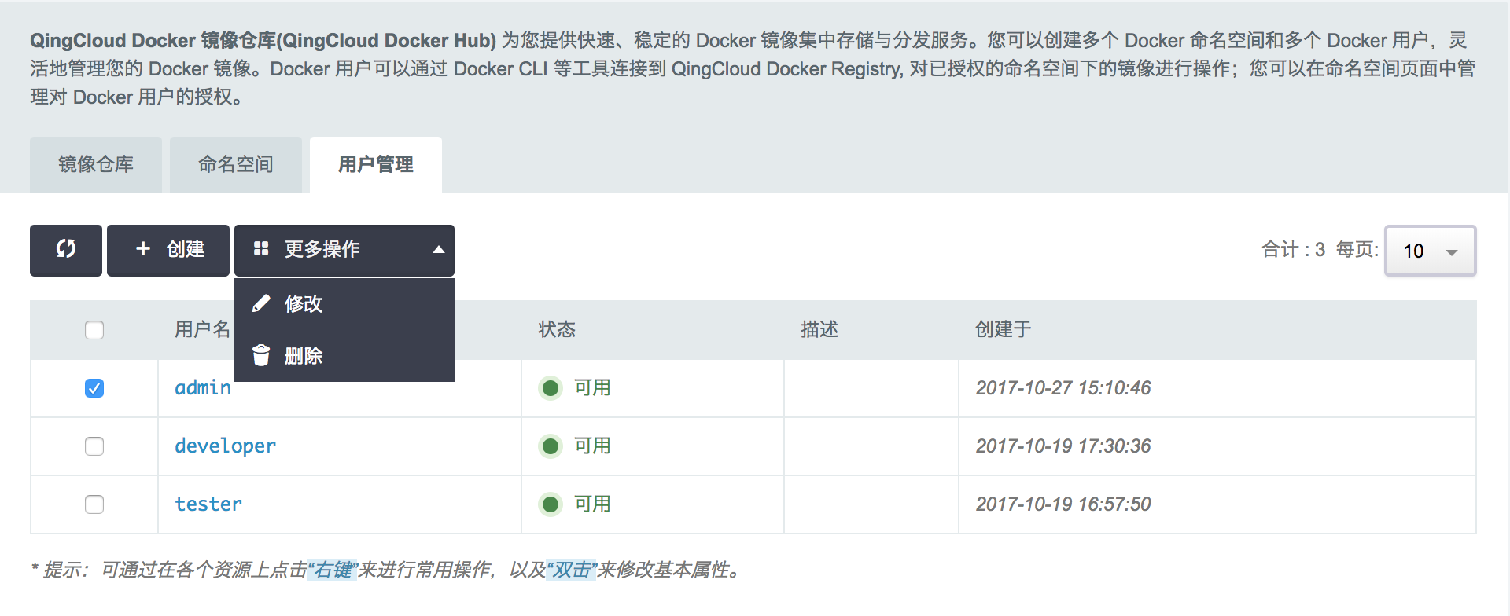Click the refresh icon button
The width and height of the screenshot is (1510, 616).
[66, 250]
